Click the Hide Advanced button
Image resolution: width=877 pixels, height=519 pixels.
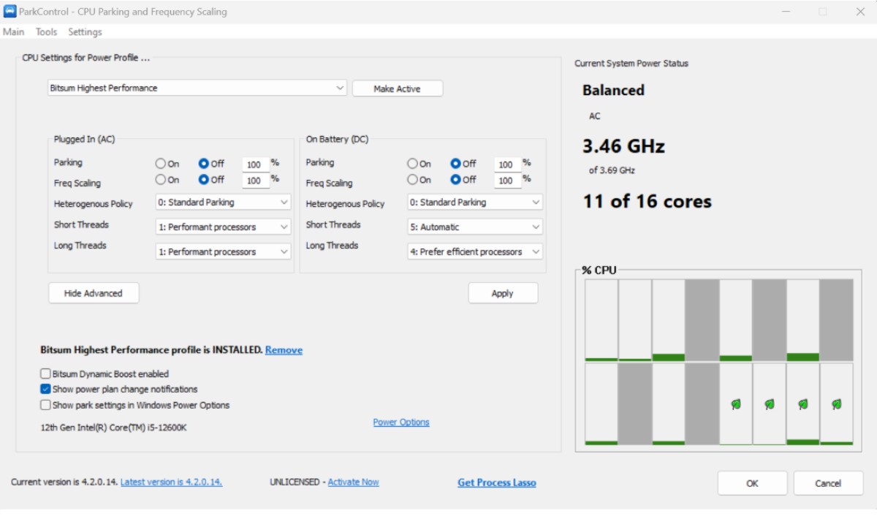(x=94, y=293)
